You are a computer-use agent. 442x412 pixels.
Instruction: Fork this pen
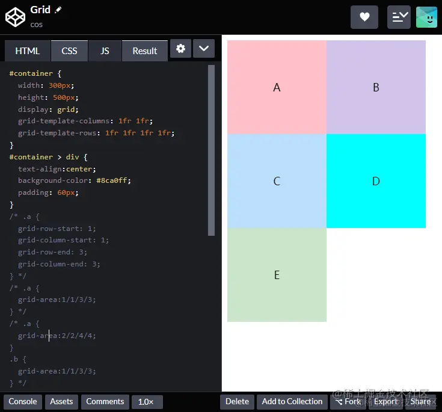coord(348,402)
